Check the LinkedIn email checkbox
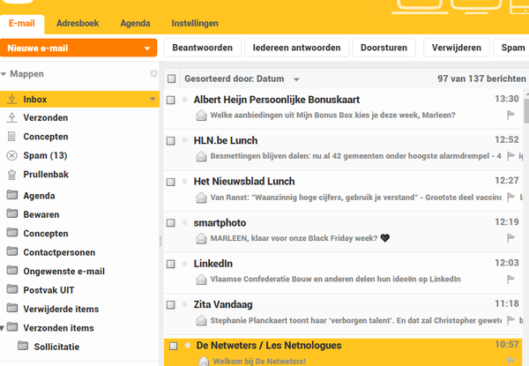529x366 pixels. (x=171, y=264)
